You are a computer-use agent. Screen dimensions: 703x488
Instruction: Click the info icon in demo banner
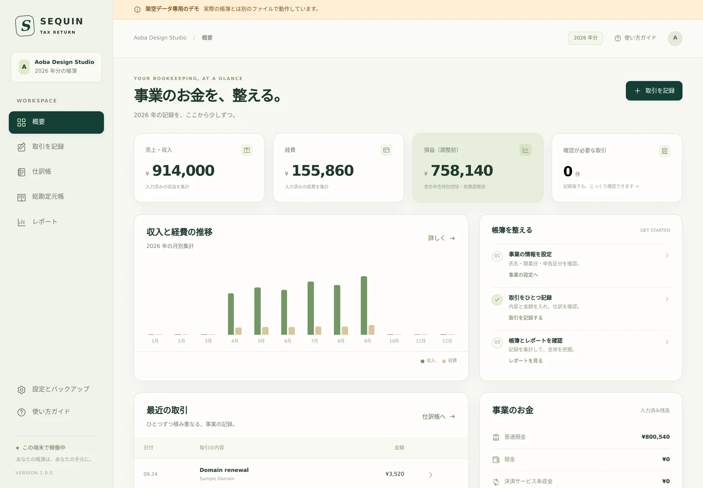[x=137, y=9]
